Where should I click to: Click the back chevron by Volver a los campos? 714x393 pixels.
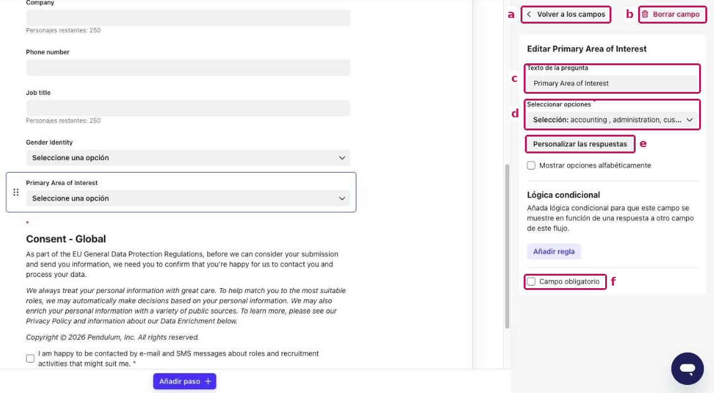(x=529, y=14)
